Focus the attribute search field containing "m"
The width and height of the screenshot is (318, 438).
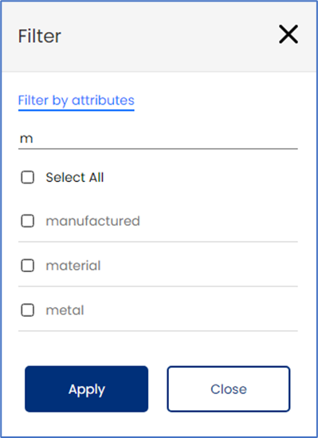158,139
